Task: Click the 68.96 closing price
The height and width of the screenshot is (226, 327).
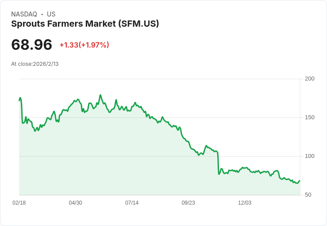Action: (32, 44)
